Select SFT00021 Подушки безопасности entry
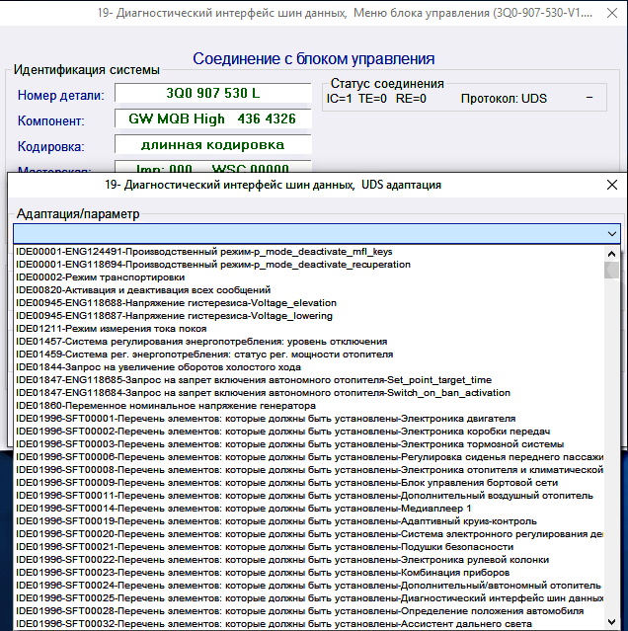 [265, 547]
